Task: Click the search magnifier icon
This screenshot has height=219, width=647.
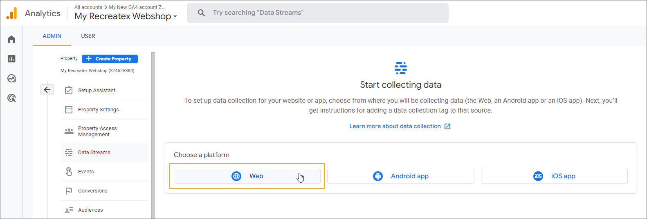Action: pyautogui.click(x=201, y=13)
